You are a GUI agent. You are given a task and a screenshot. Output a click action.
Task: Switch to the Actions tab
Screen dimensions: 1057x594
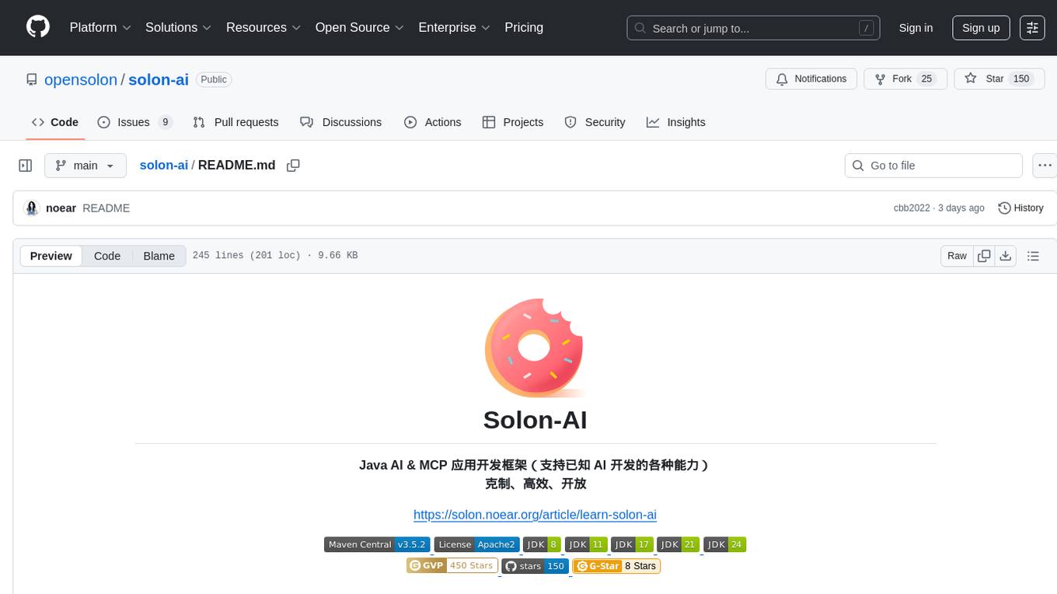pos(433,122)
